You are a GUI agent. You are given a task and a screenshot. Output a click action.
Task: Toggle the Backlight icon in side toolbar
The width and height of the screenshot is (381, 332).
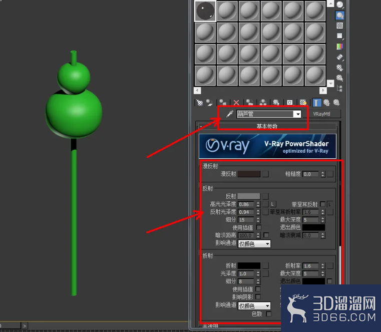tap(339, 16)
